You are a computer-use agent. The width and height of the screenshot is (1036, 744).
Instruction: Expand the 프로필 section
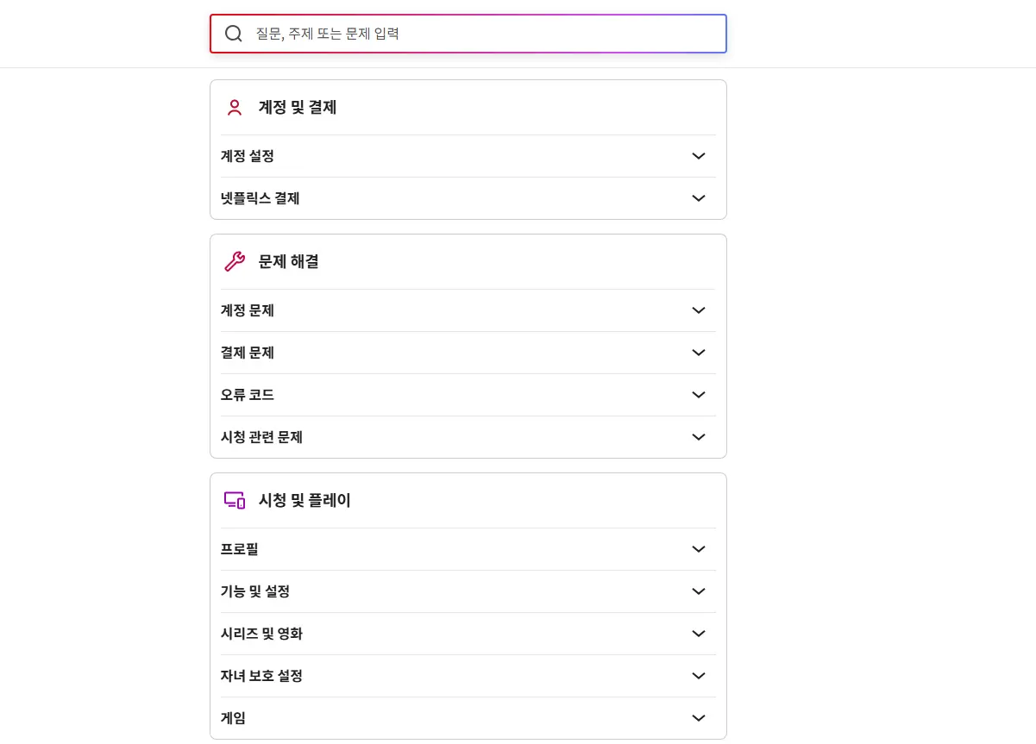[468, 549]
